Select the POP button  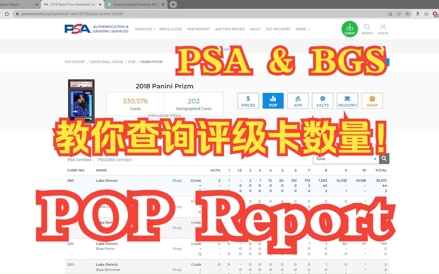pyautogui.click(x=273, y=101)
